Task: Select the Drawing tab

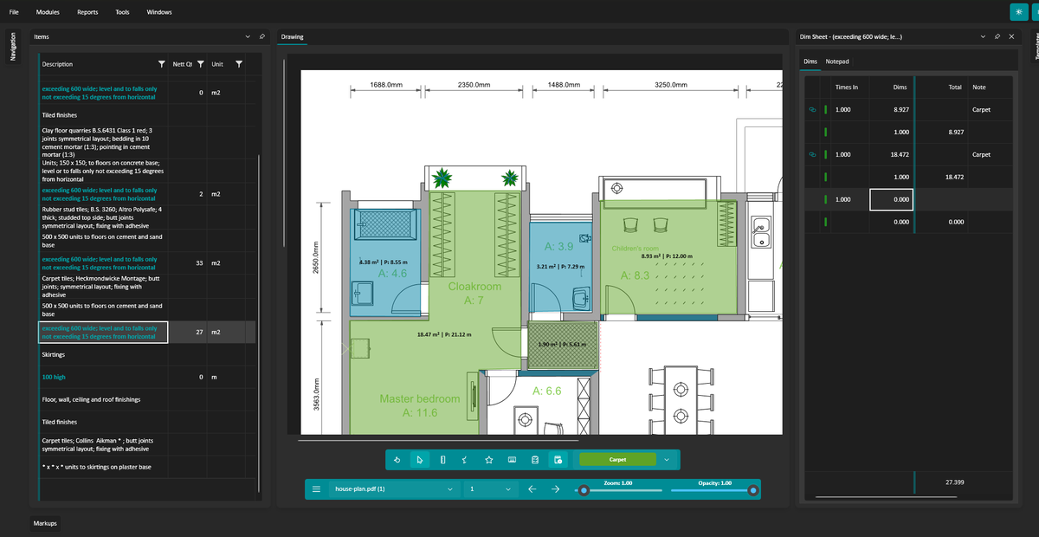Action: click(x=292, y=37)
